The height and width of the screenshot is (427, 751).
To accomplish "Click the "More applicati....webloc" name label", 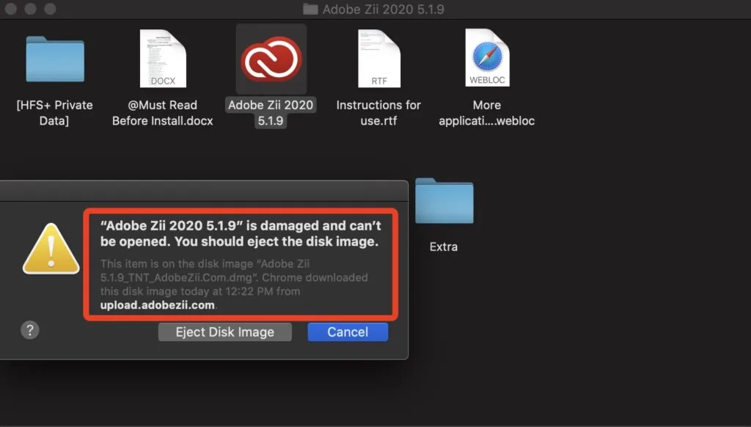I will tap(487, 113).
